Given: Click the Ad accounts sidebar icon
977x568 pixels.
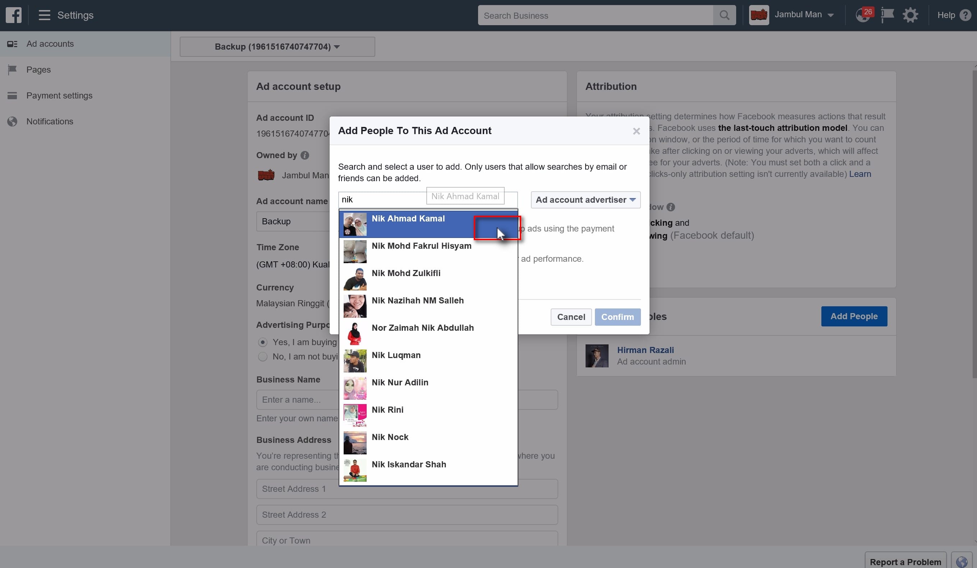Looking at the screenshot, I should tap(13, 44).
